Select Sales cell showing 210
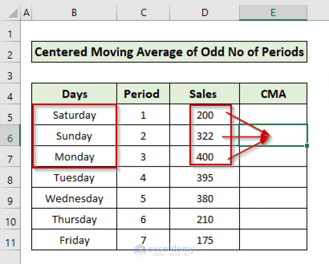 click(204, 219)
